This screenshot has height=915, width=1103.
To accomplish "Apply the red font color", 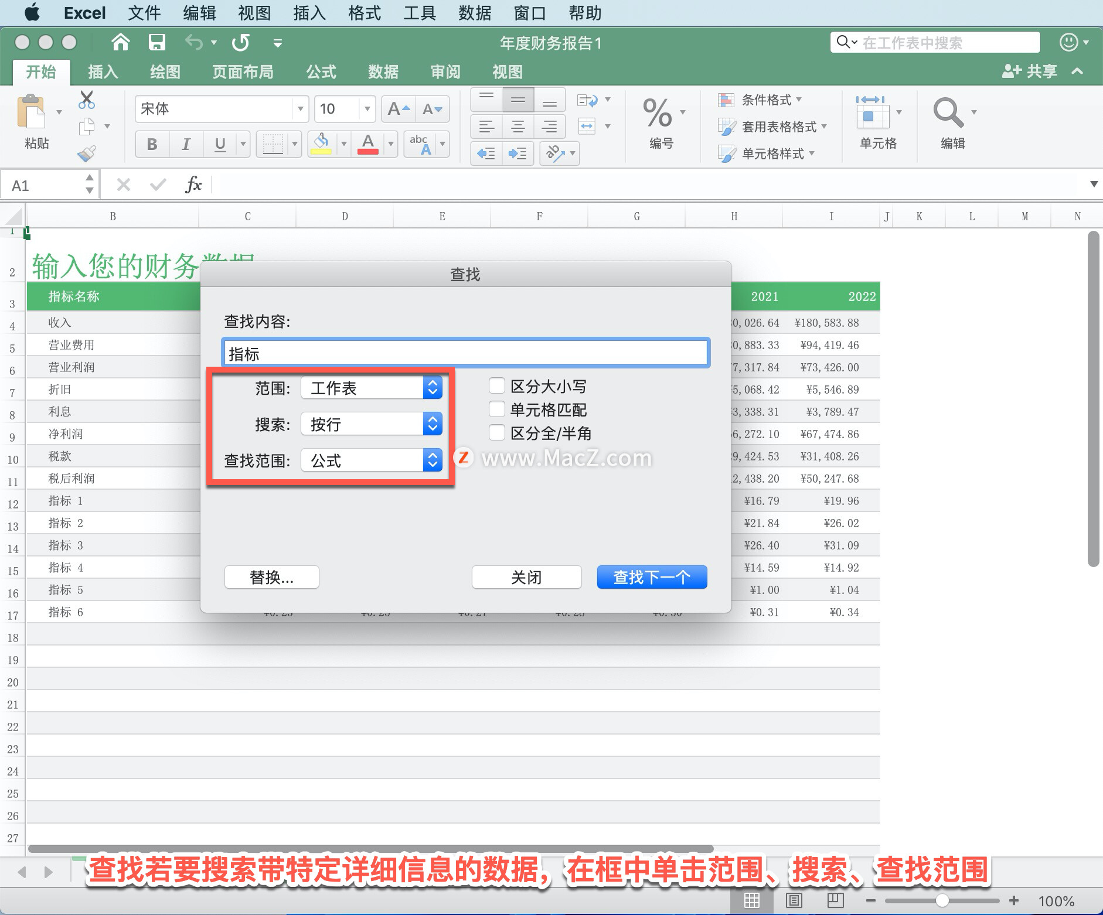I will point(368,144).
